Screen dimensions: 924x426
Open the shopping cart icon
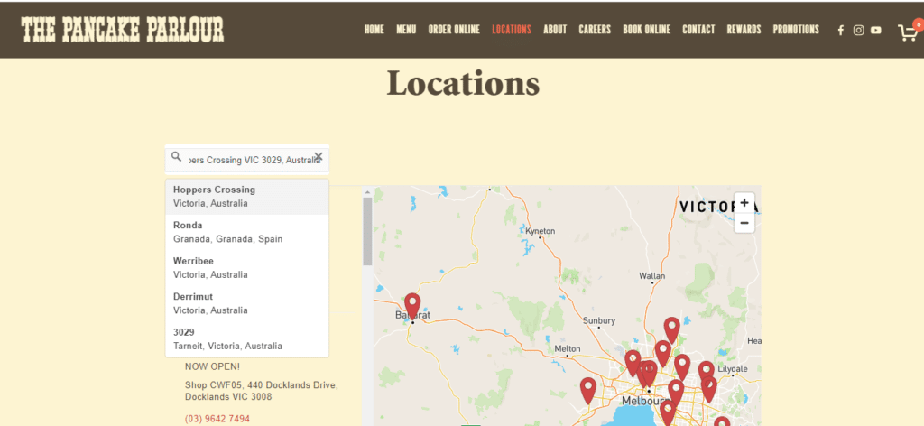[x=908, y=32]
